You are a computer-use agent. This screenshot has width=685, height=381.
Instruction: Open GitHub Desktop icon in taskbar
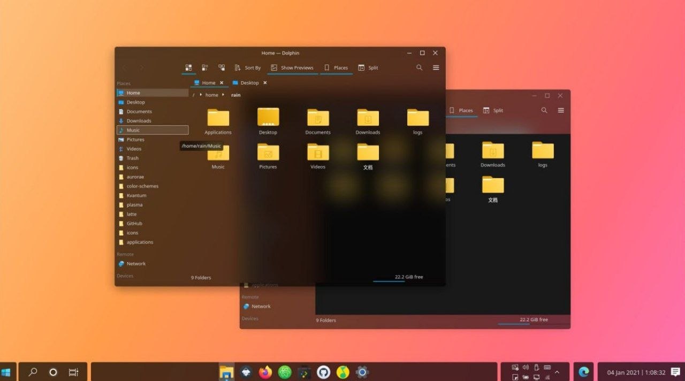point(323,372)
